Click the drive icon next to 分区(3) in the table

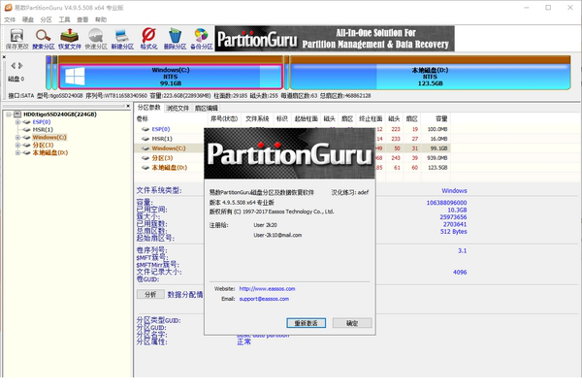pos(145,158)
